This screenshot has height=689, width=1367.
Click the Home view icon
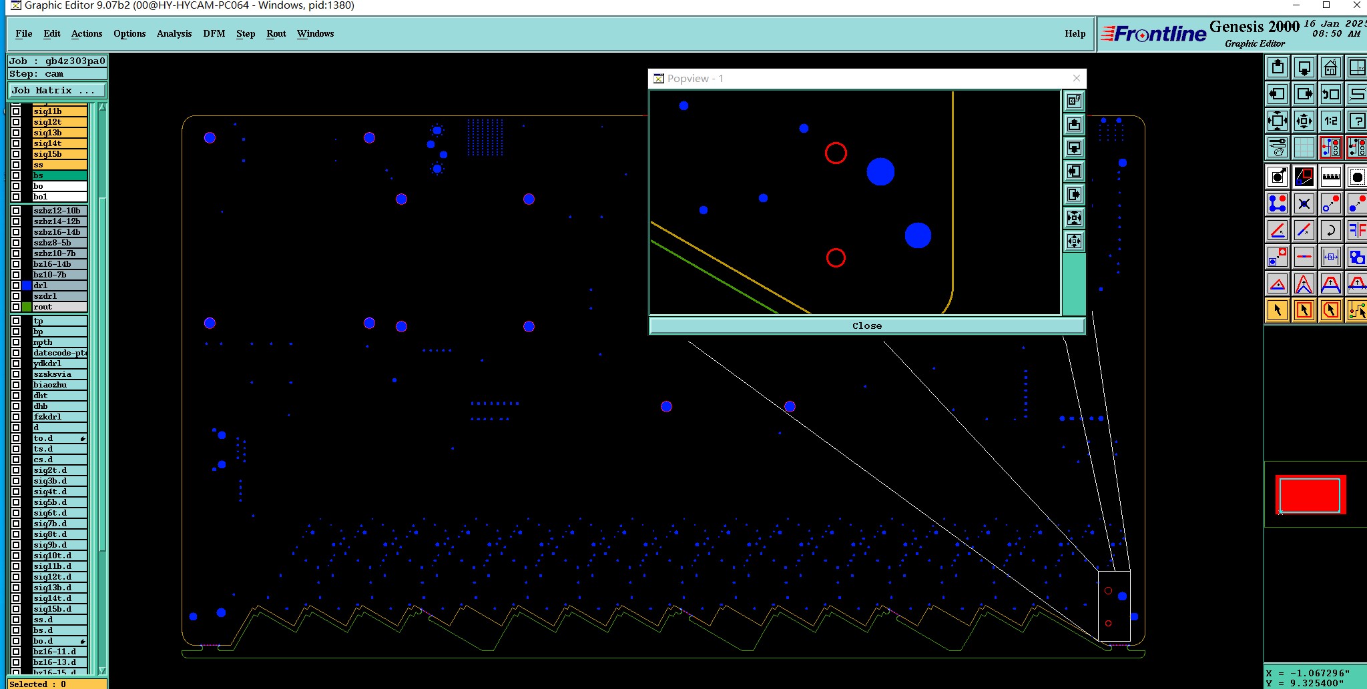(x=1330, y=67)
